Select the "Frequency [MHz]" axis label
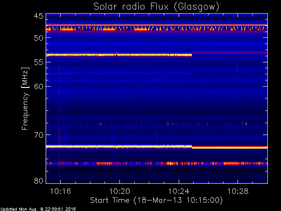281x211 pixels. coord(25,98)
